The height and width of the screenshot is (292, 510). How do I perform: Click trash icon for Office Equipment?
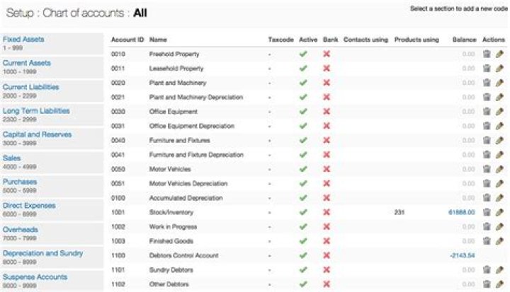point(487,112)
